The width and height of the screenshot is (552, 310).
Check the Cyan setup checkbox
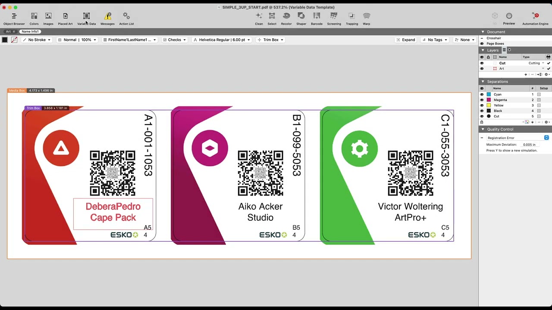click(x=539, y=94)
